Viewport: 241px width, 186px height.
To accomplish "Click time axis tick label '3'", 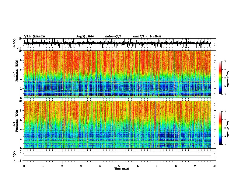I will (81, 166).
